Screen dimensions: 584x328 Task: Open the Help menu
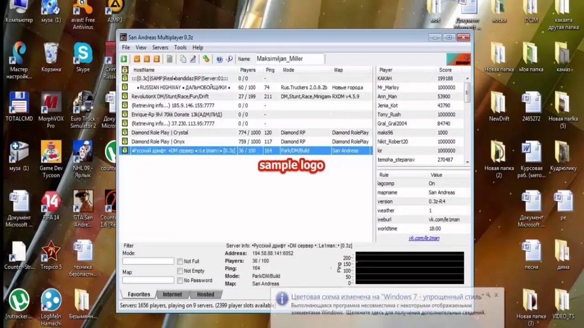198,47
